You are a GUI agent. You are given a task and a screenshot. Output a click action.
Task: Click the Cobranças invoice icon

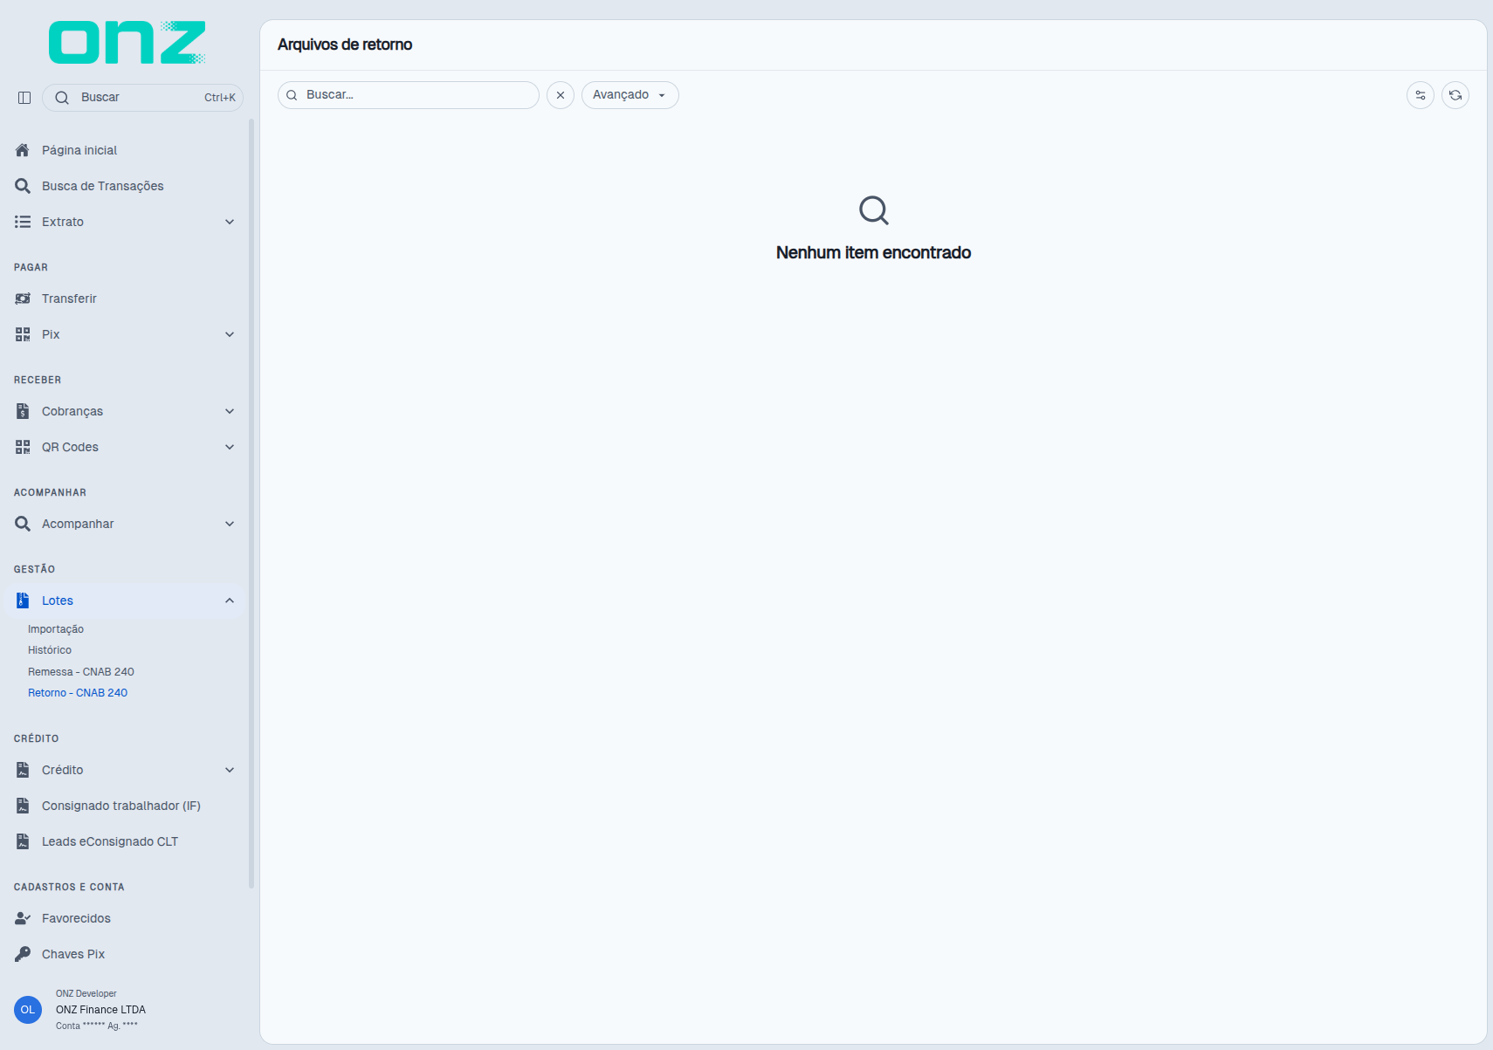(23, 411)
